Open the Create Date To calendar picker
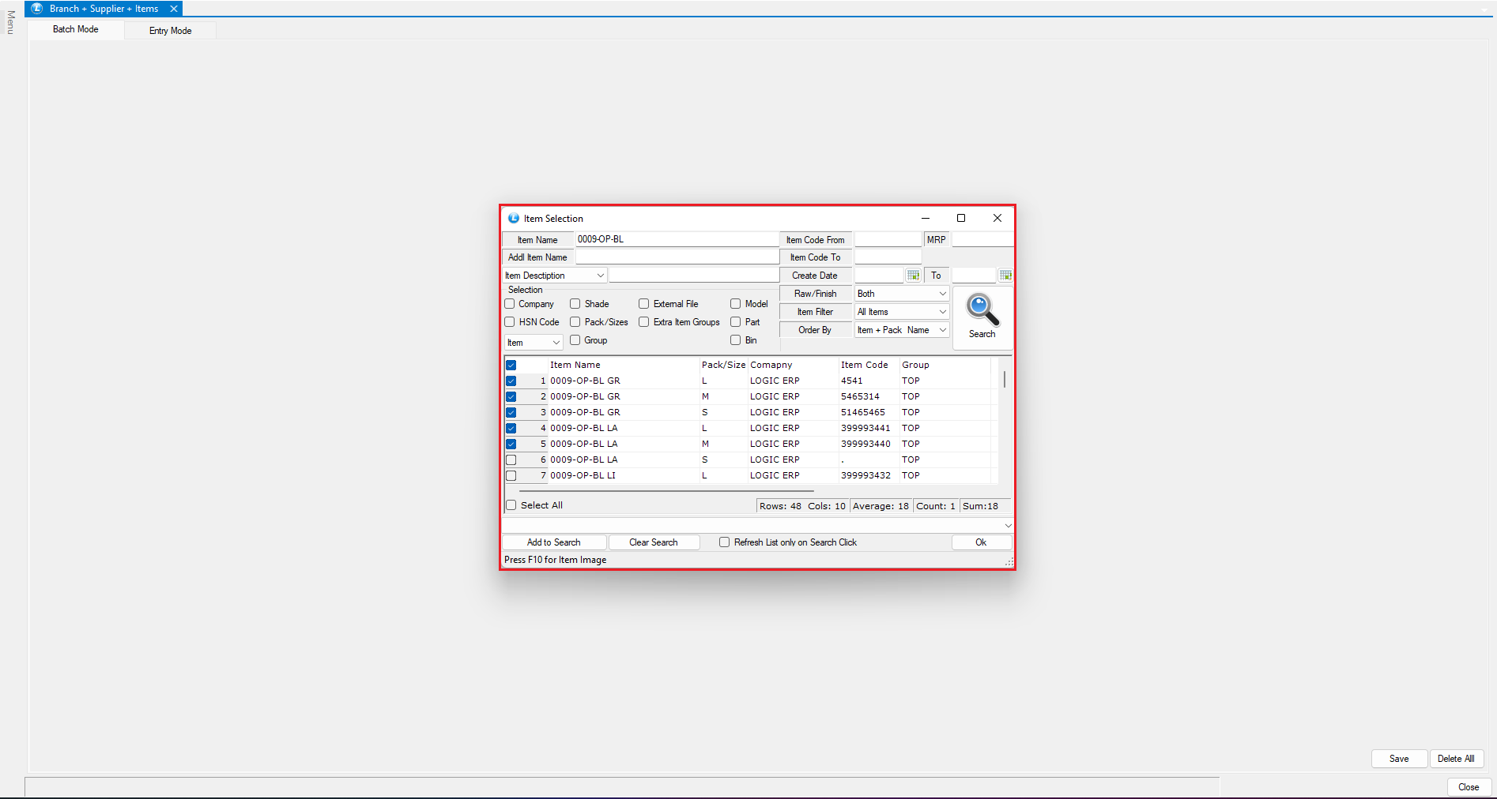This screenshot has height=799, width=1497. 1005,276
